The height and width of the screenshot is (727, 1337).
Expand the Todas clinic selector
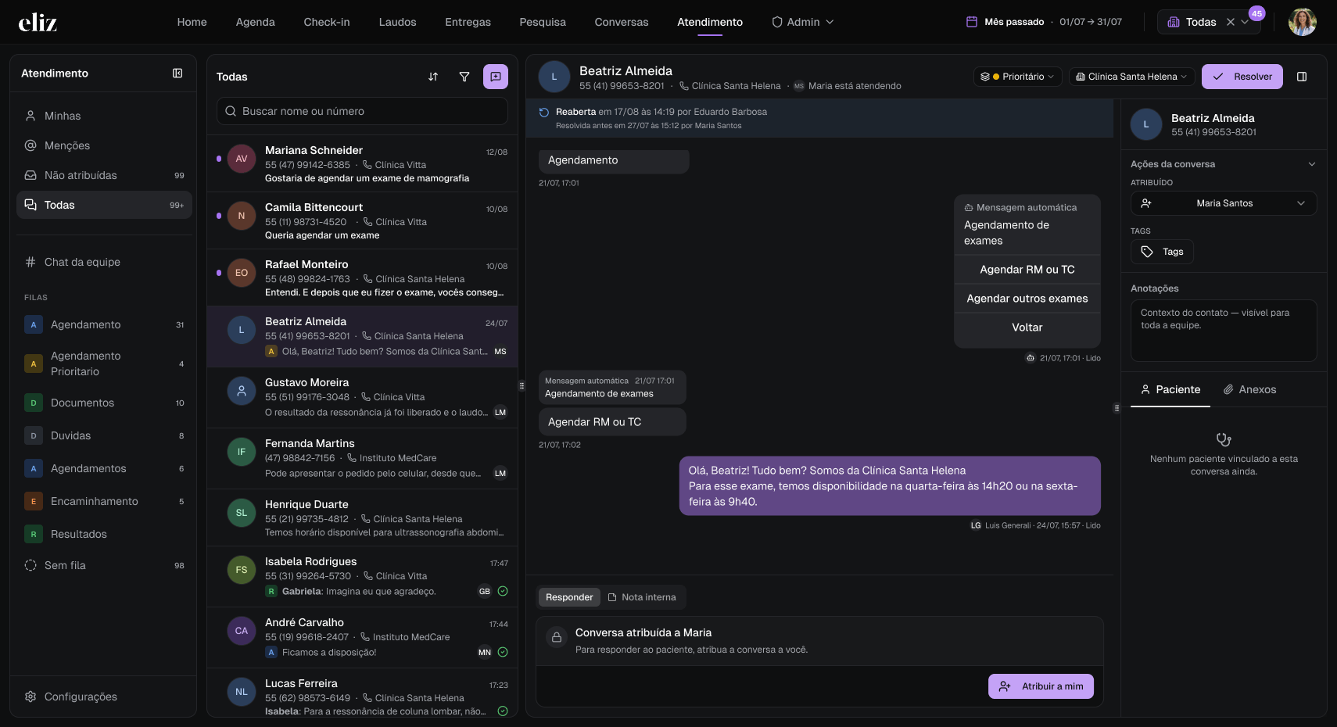(x=1245, y=22)
